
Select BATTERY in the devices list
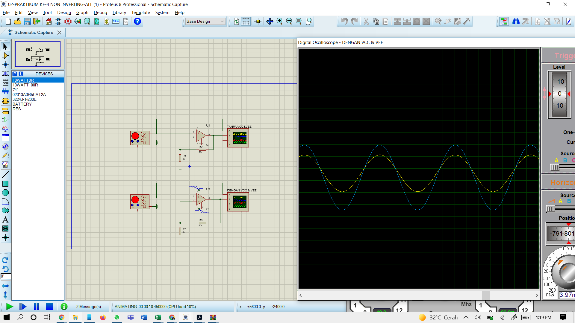click(38, 104)
